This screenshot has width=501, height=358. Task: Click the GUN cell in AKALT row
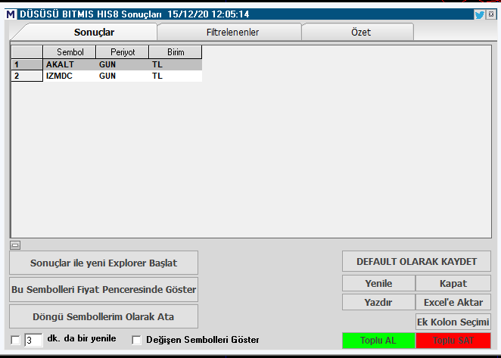(123, 64)
